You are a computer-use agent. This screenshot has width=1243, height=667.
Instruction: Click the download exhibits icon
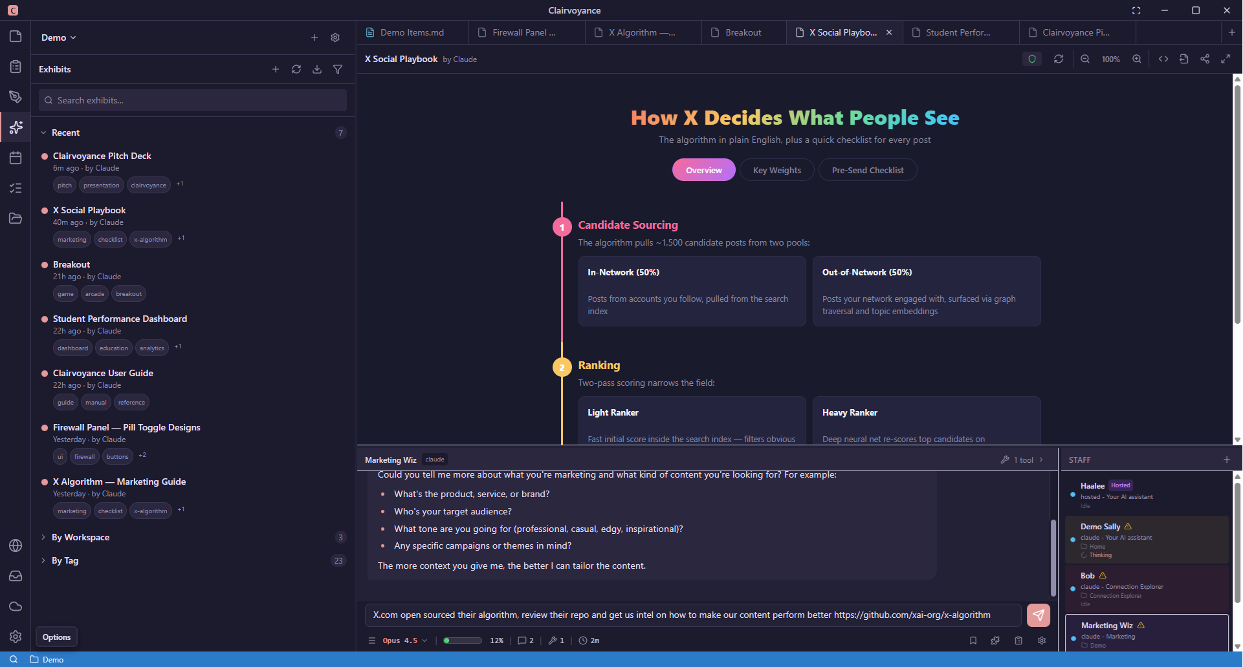coord(317,69)
